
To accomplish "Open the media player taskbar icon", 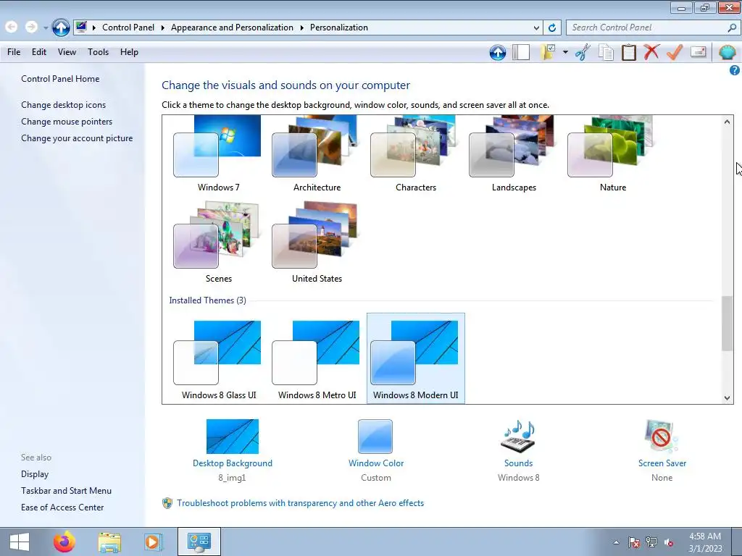I will pyautogui.click(x=153, y=542).
